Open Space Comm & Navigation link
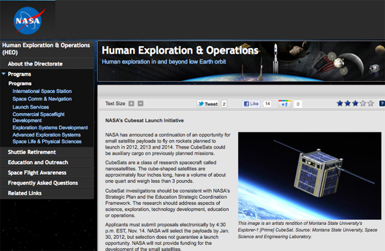Screen dimensions: 385x251 click(42, 99)
